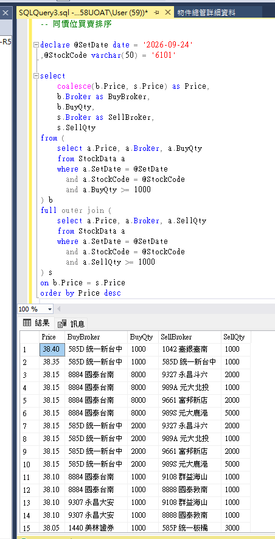Image resolution: width=275 pixels, height=539 pixels.
Task: Collapse the declare statement block
Action: coord(36,45)
